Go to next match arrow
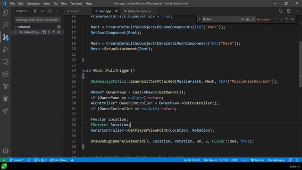The width and height of the screenshot is (302, 170). click(282, 19)
